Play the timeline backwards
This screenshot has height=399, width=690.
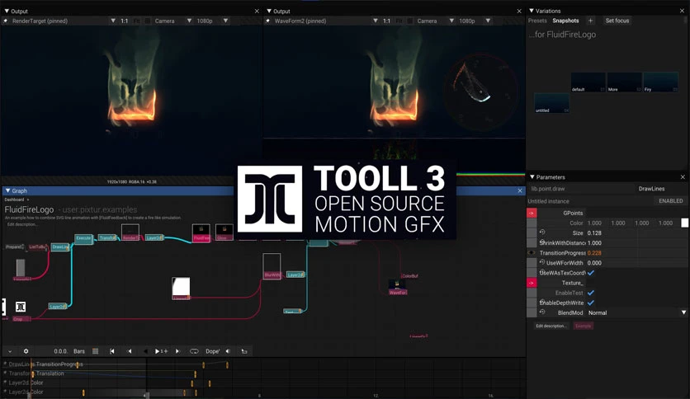click(145, 351)
